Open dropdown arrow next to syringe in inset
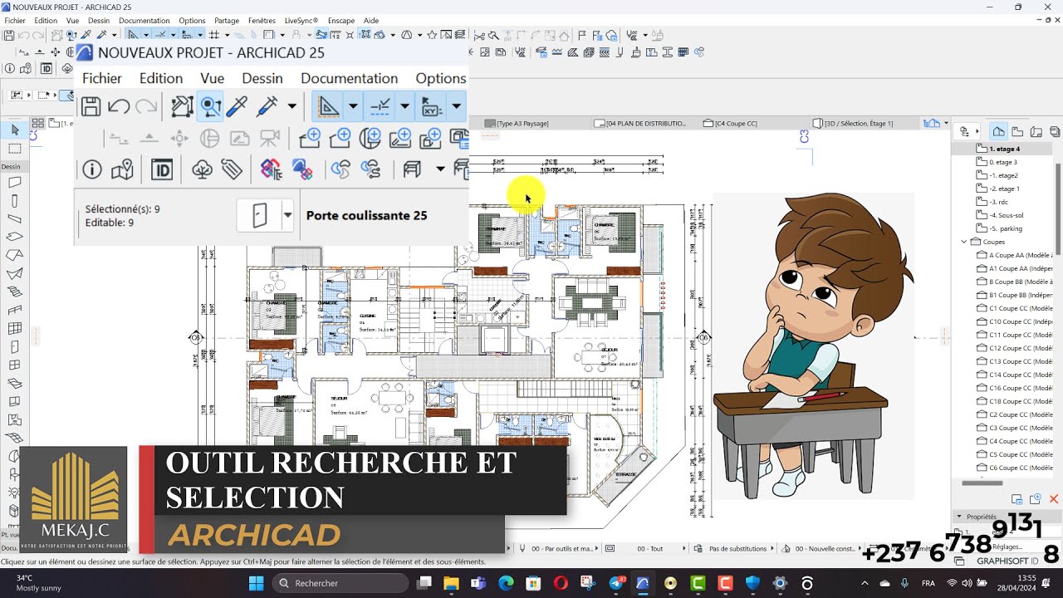This screenshot has height=598, width=1063. 291,106
